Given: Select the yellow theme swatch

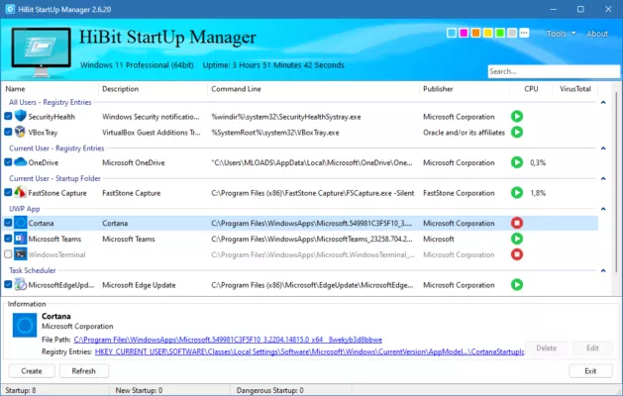Looking at the screenshot, I should [488, 33].
